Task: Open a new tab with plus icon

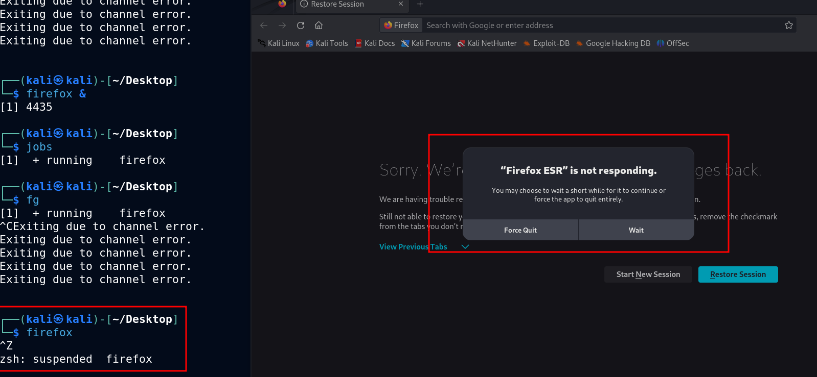Action: click(x=420, y=4)
